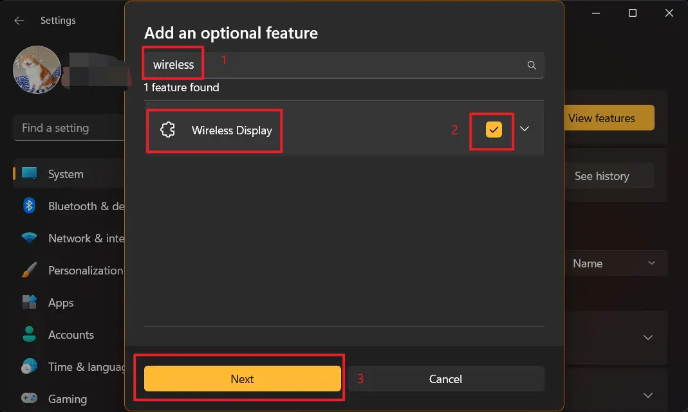688x412 pixels.
Task: Click the Apps icon in the sidebar
Action: (x=28, y=302)
